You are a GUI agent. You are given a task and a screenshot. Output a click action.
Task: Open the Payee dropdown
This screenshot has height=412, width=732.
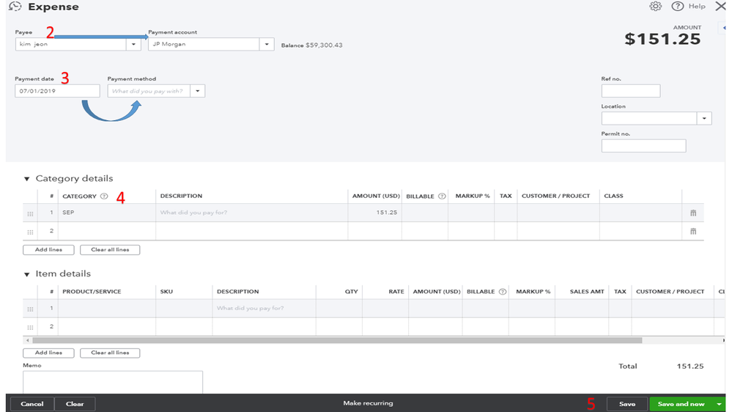point(133,45)
